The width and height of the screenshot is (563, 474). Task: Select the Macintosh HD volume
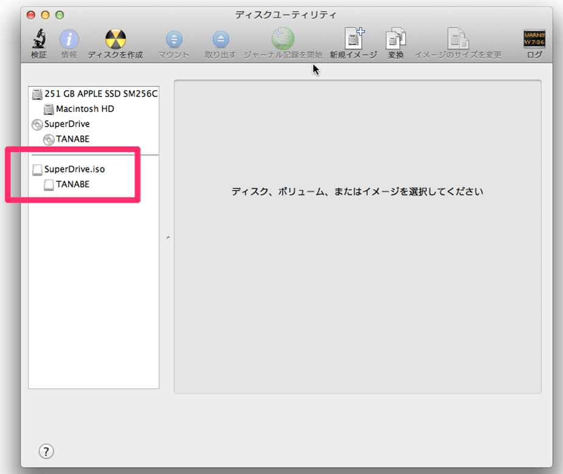click(x=94, y=109)
